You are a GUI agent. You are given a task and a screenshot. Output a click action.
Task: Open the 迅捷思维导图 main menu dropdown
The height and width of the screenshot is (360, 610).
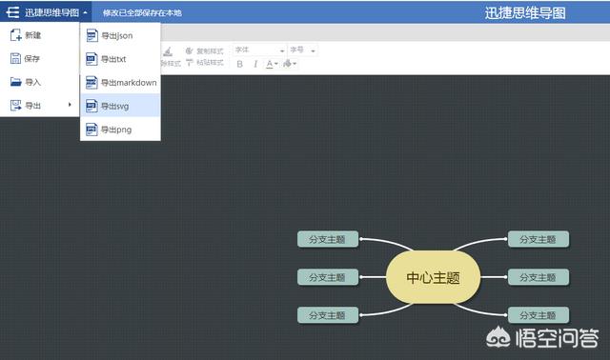pos(46,12)
